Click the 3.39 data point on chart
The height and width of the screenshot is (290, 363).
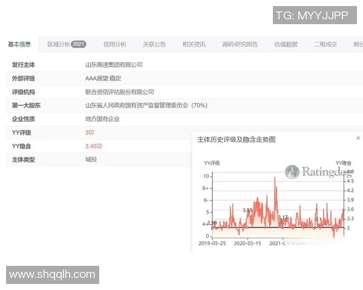coord(247,216)
